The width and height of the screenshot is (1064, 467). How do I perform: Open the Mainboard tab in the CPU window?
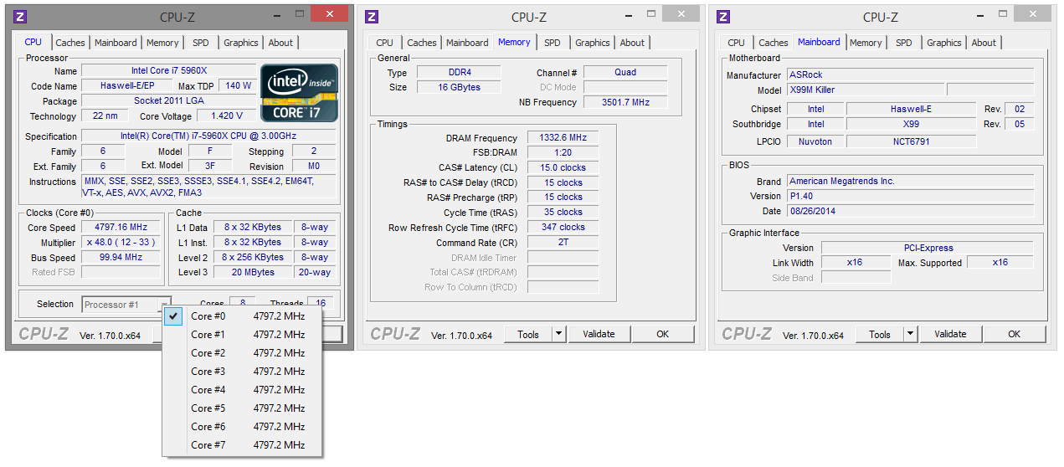(x=116, y=43)
